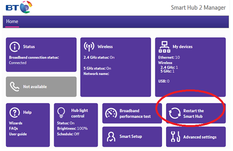Click the My devices network icon
Image resolution: width=233 pixels, height=151 pixels.
coord(164,47)
